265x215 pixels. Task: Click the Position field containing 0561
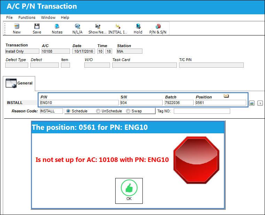[x=221, y=103]
